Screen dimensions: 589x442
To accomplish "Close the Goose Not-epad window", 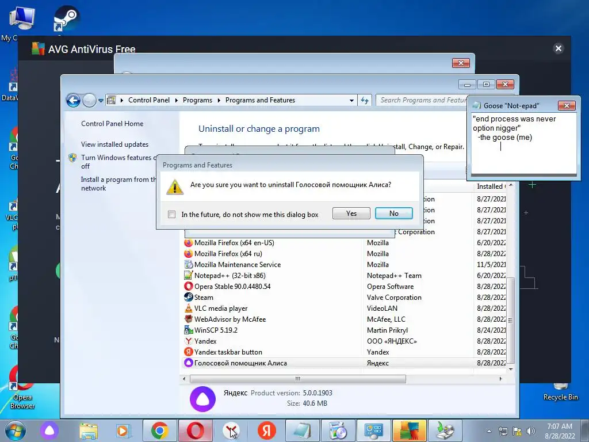I will [x=567, y=106].
